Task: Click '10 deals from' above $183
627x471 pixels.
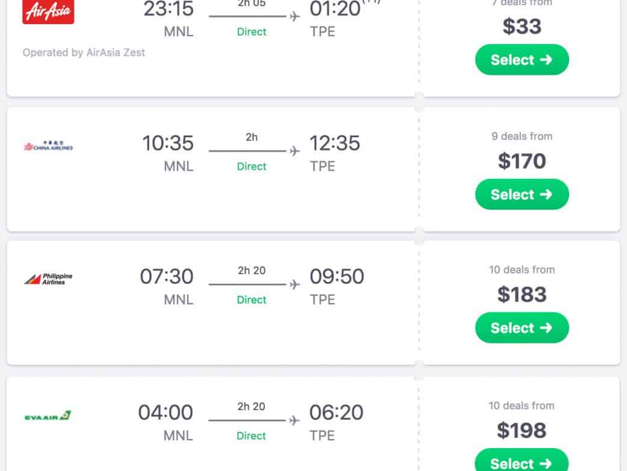Action: (522, 269)
